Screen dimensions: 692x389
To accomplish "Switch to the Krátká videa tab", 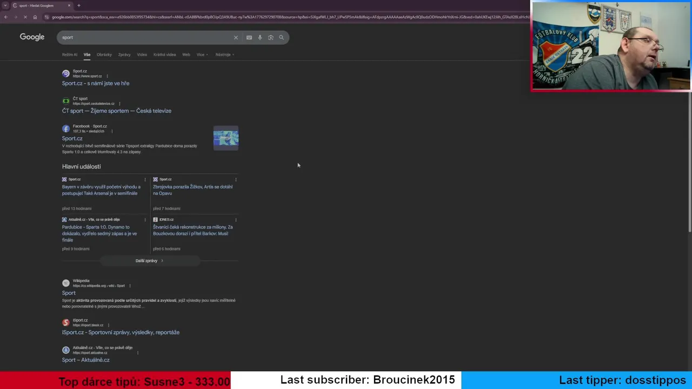I will click(x=164, y=55).
